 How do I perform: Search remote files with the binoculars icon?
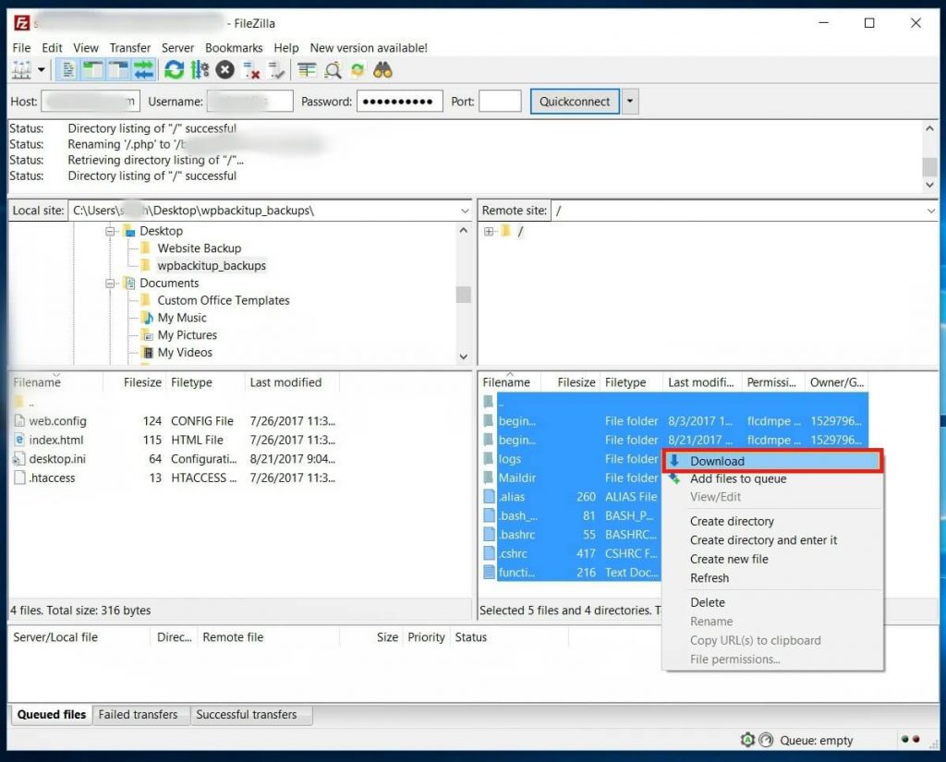point(382,70)
